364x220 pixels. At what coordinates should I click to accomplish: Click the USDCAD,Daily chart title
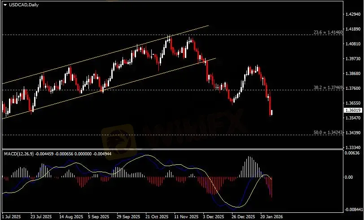(x=21, y=4)
